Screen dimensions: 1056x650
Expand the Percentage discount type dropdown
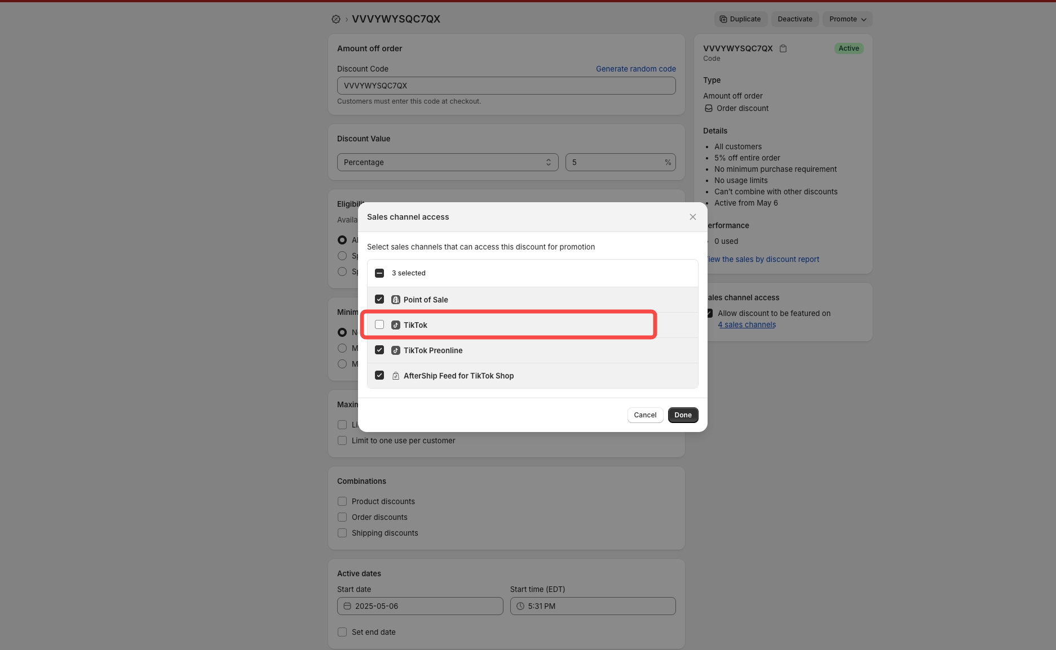(447, 162)
